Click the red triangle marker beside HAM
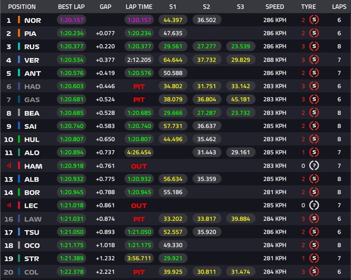 [8, 166]
